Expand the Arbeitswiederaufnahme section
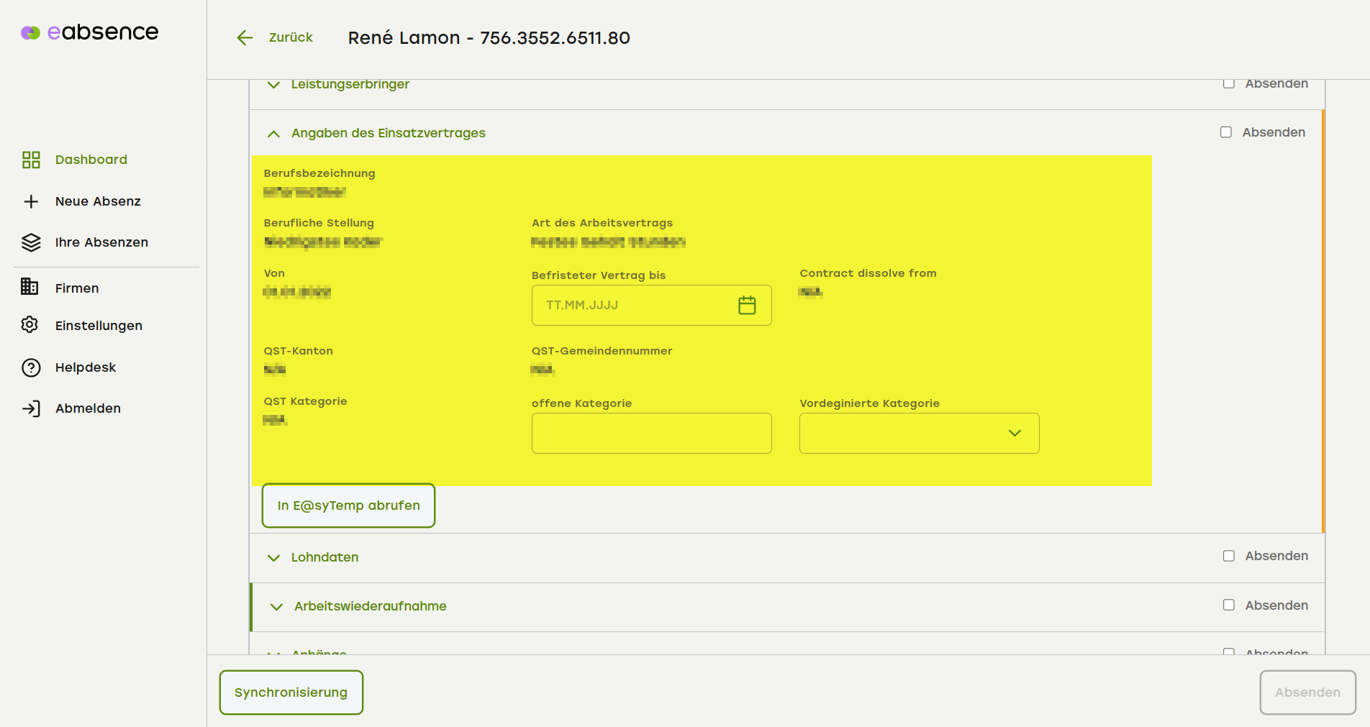 [276, 607]
